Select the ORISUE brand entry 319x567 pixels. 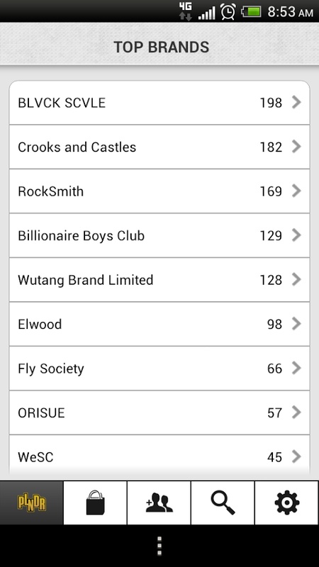pos(159,412)
